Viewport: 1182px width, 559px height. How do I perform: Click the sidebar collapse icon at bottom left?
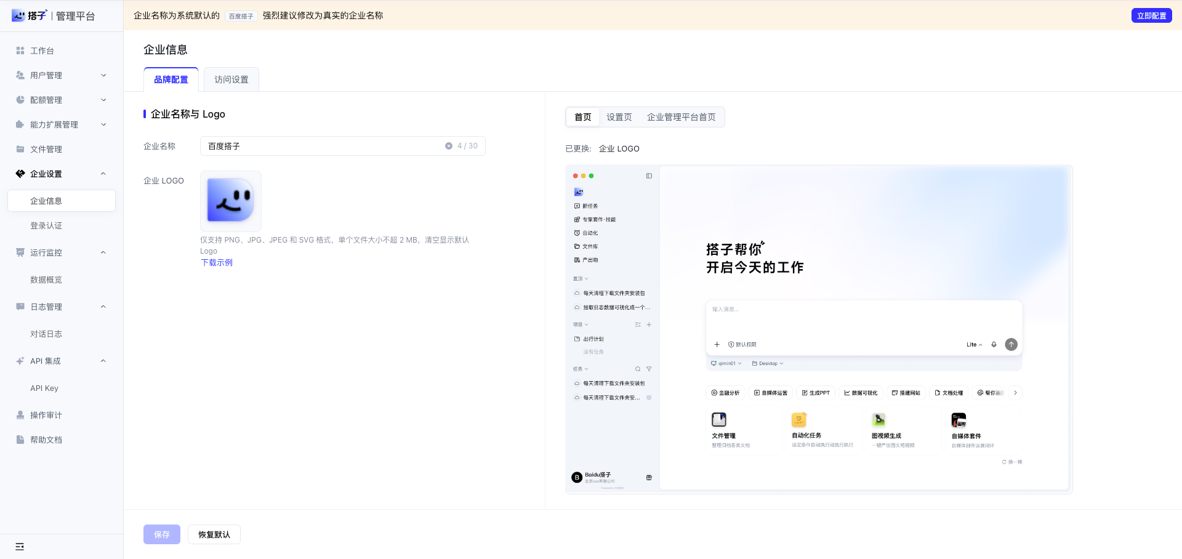pos(20,547)
